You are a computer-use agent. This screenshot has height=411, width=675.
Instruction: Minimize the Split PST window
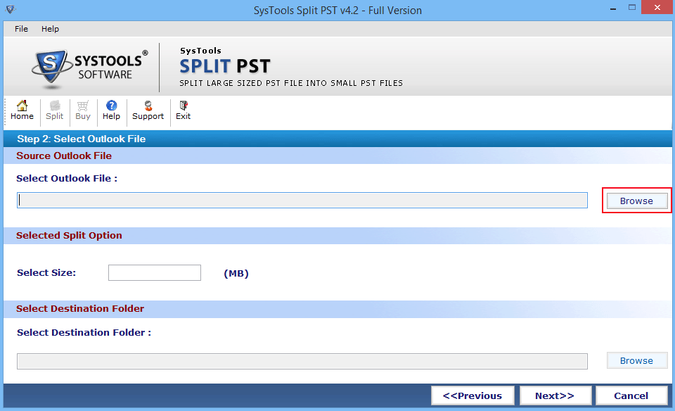(x=612, y=8)
